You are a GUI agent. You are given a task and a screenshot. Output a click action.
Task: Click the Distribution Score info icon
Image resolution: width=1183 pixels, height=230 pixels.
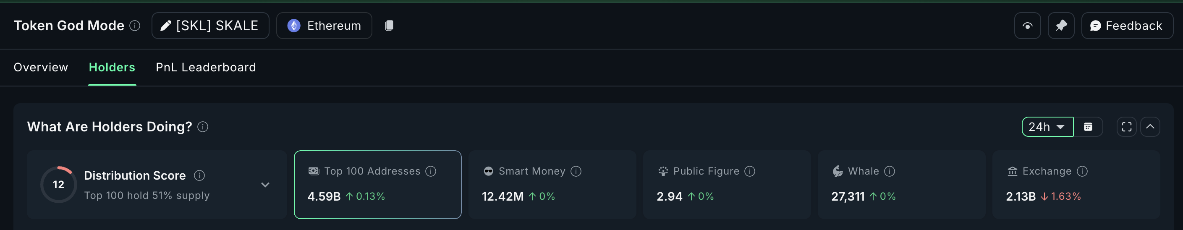[x=199, y=175]
